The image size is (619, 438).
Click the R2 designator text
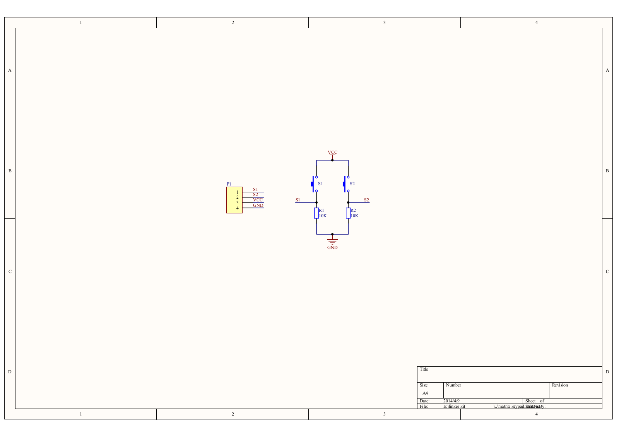[x=353, y=210]
